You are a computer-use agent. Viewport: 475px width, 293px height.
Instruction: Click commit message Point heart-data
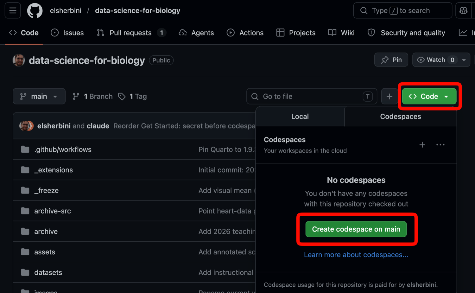tap(227, 211)
